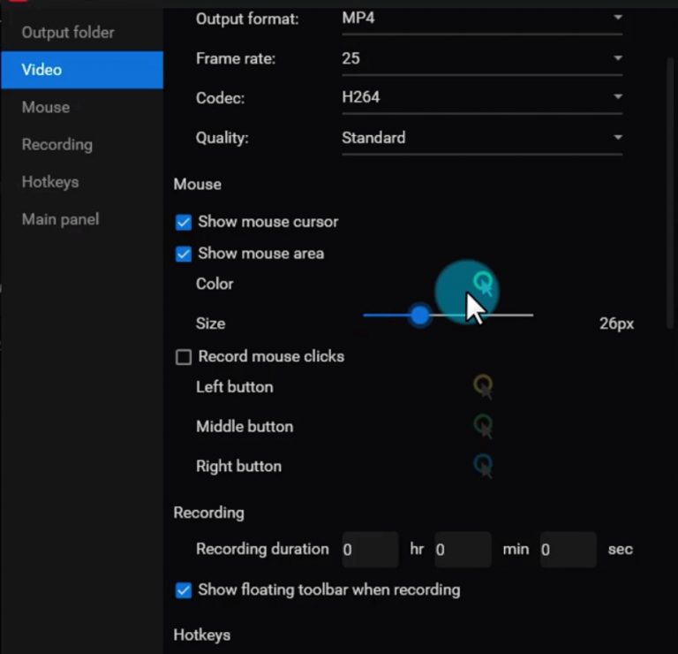Image resolution: width=678 pixels, height=654 pixels.
Task: Jump to the Hotkeys section
Action: (82, 182)
